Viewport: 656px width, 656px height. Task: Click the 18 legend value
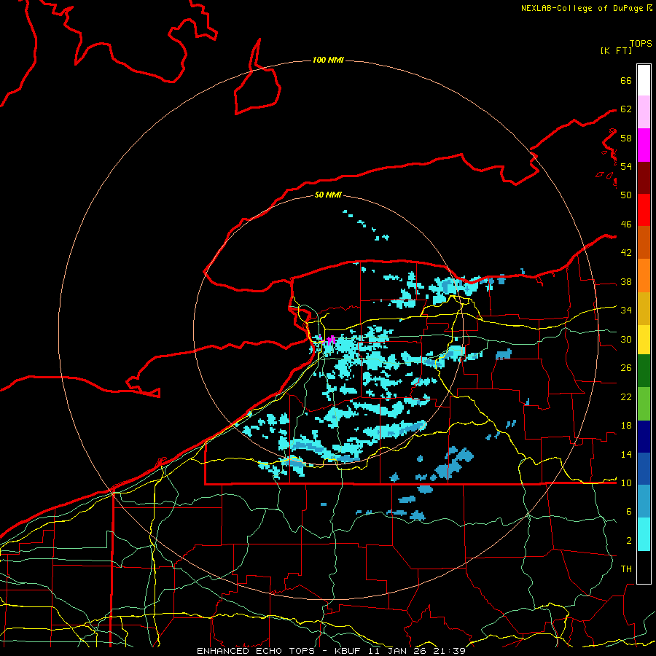pos(626,426)
